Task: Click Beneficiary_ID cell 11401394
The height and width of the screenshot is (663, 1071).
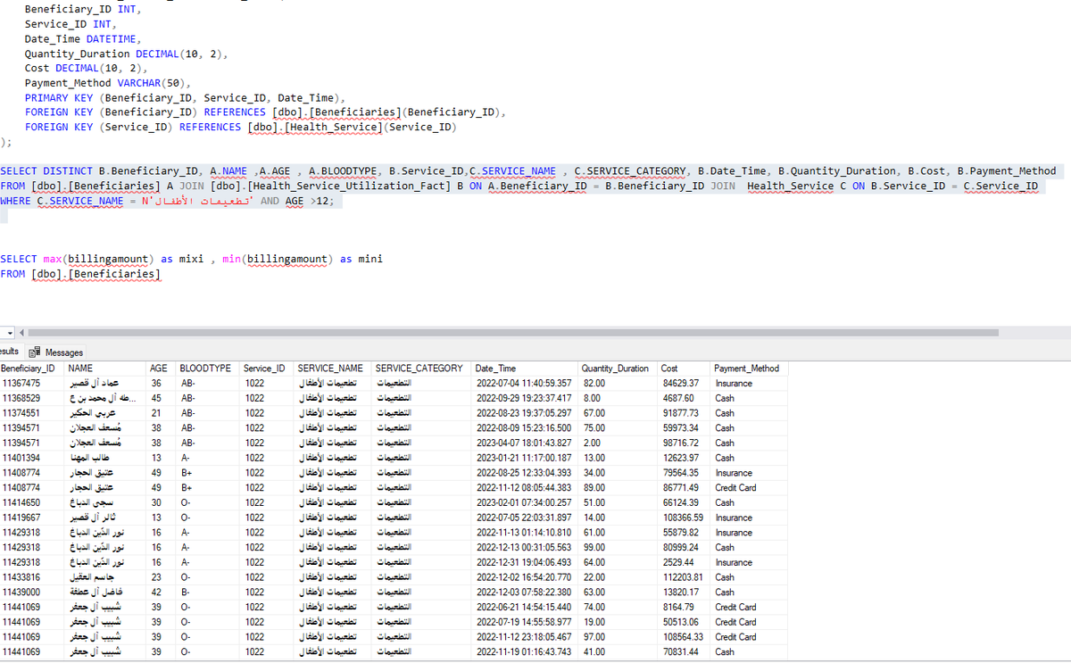Action: pyautogui.click(x=32, y=458)
